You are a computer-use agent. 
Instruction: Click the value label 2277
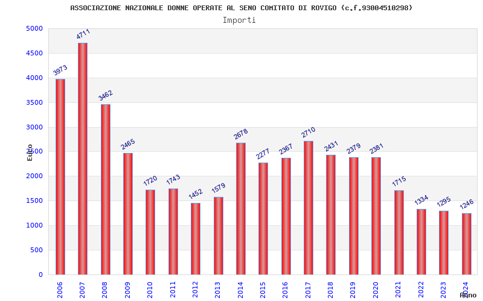point(263,154)
